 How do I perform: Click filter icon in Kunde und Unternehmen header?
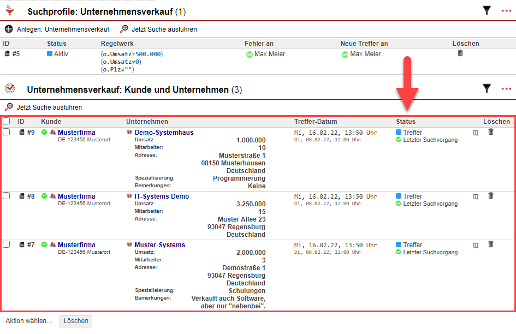pos(487,88)
